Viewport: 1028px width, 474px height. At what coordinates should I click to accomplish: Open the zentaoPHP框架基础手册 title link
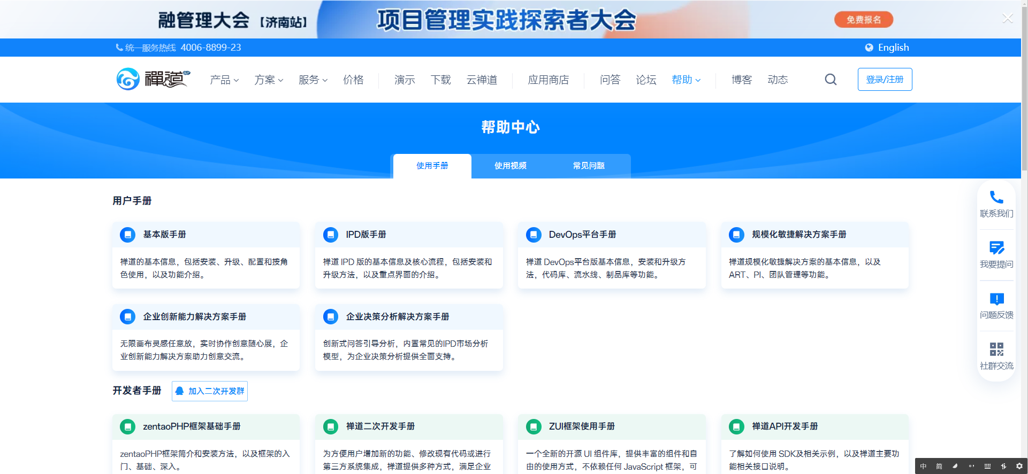192,426
